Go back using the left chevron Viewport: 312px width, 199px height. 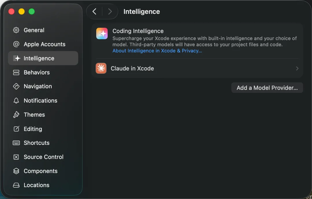pyautogui.click(x=94, y=12)
